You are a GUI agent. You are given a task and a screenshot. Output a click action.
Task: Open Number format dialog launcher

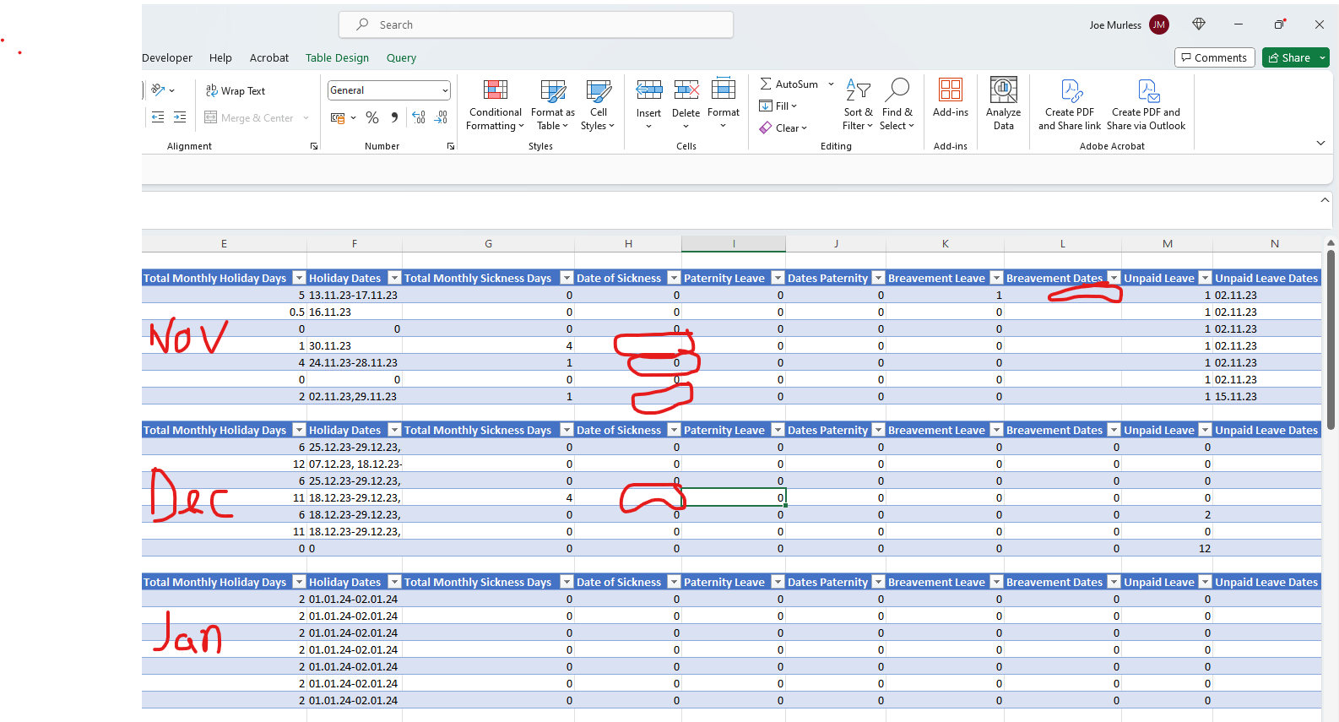pyautogui.click(x=451, y=146)
